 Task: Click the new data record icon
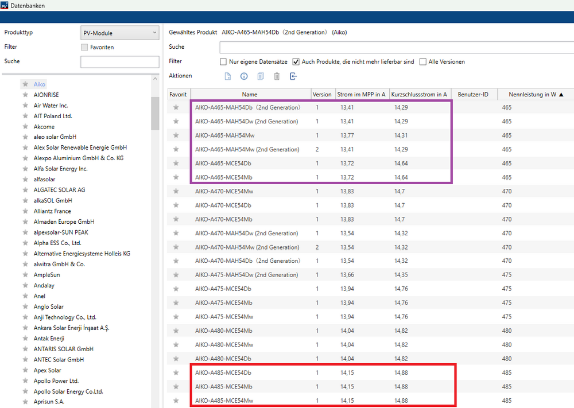228,76
